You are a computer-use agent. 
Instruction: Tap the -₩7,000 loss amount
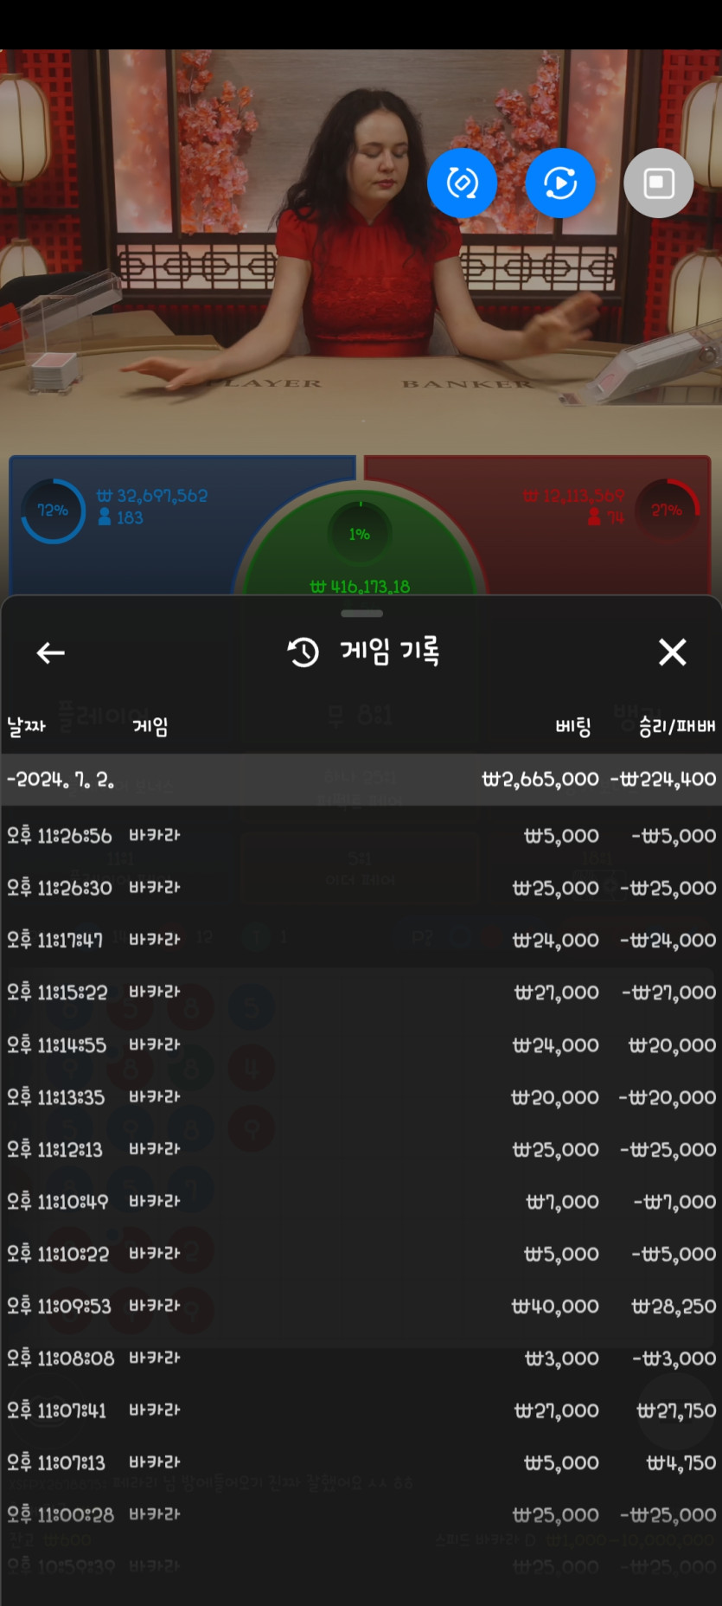coord(674,1202)
